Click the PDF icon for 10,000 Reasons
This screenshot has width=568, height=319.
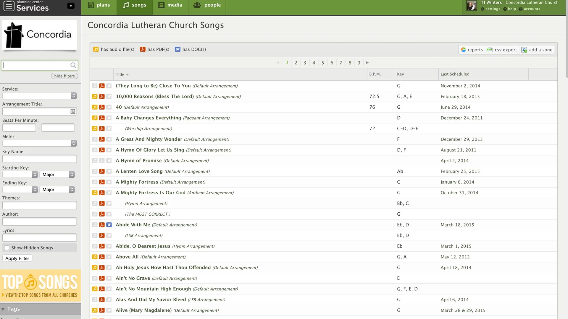(102, 96)
